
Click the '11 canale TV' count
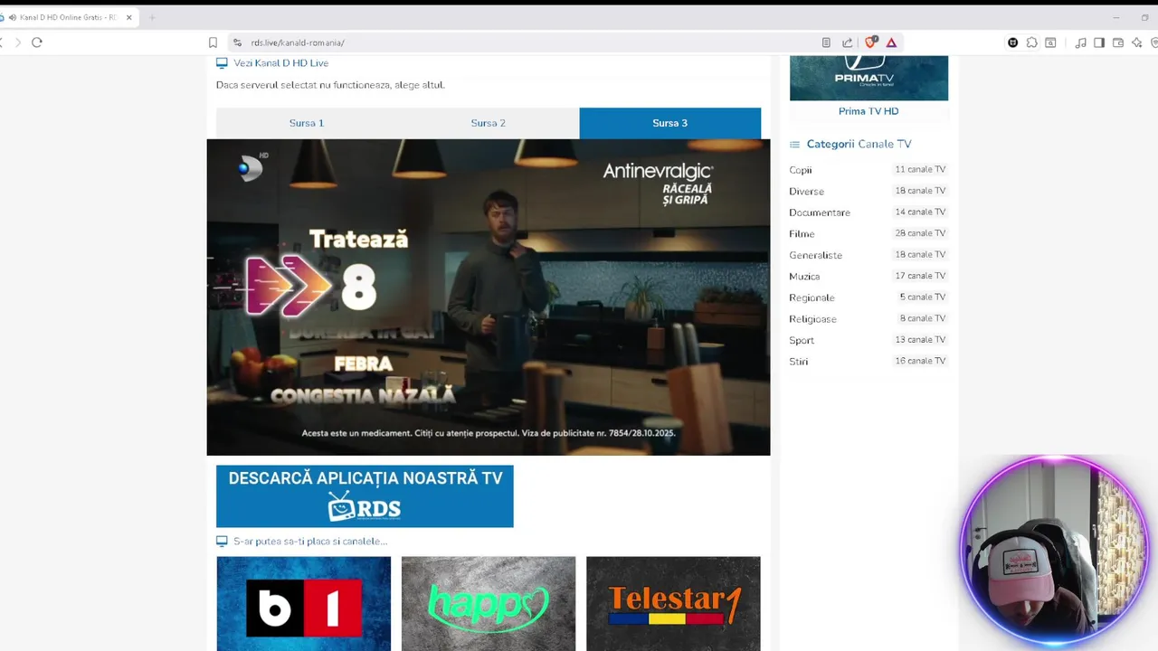pos(920,169)
